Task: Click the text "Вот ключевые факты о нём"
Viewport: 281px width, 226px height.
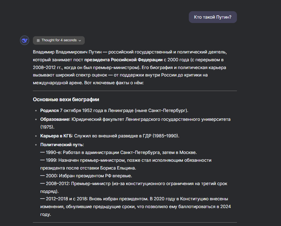Action: click(116, 83)
